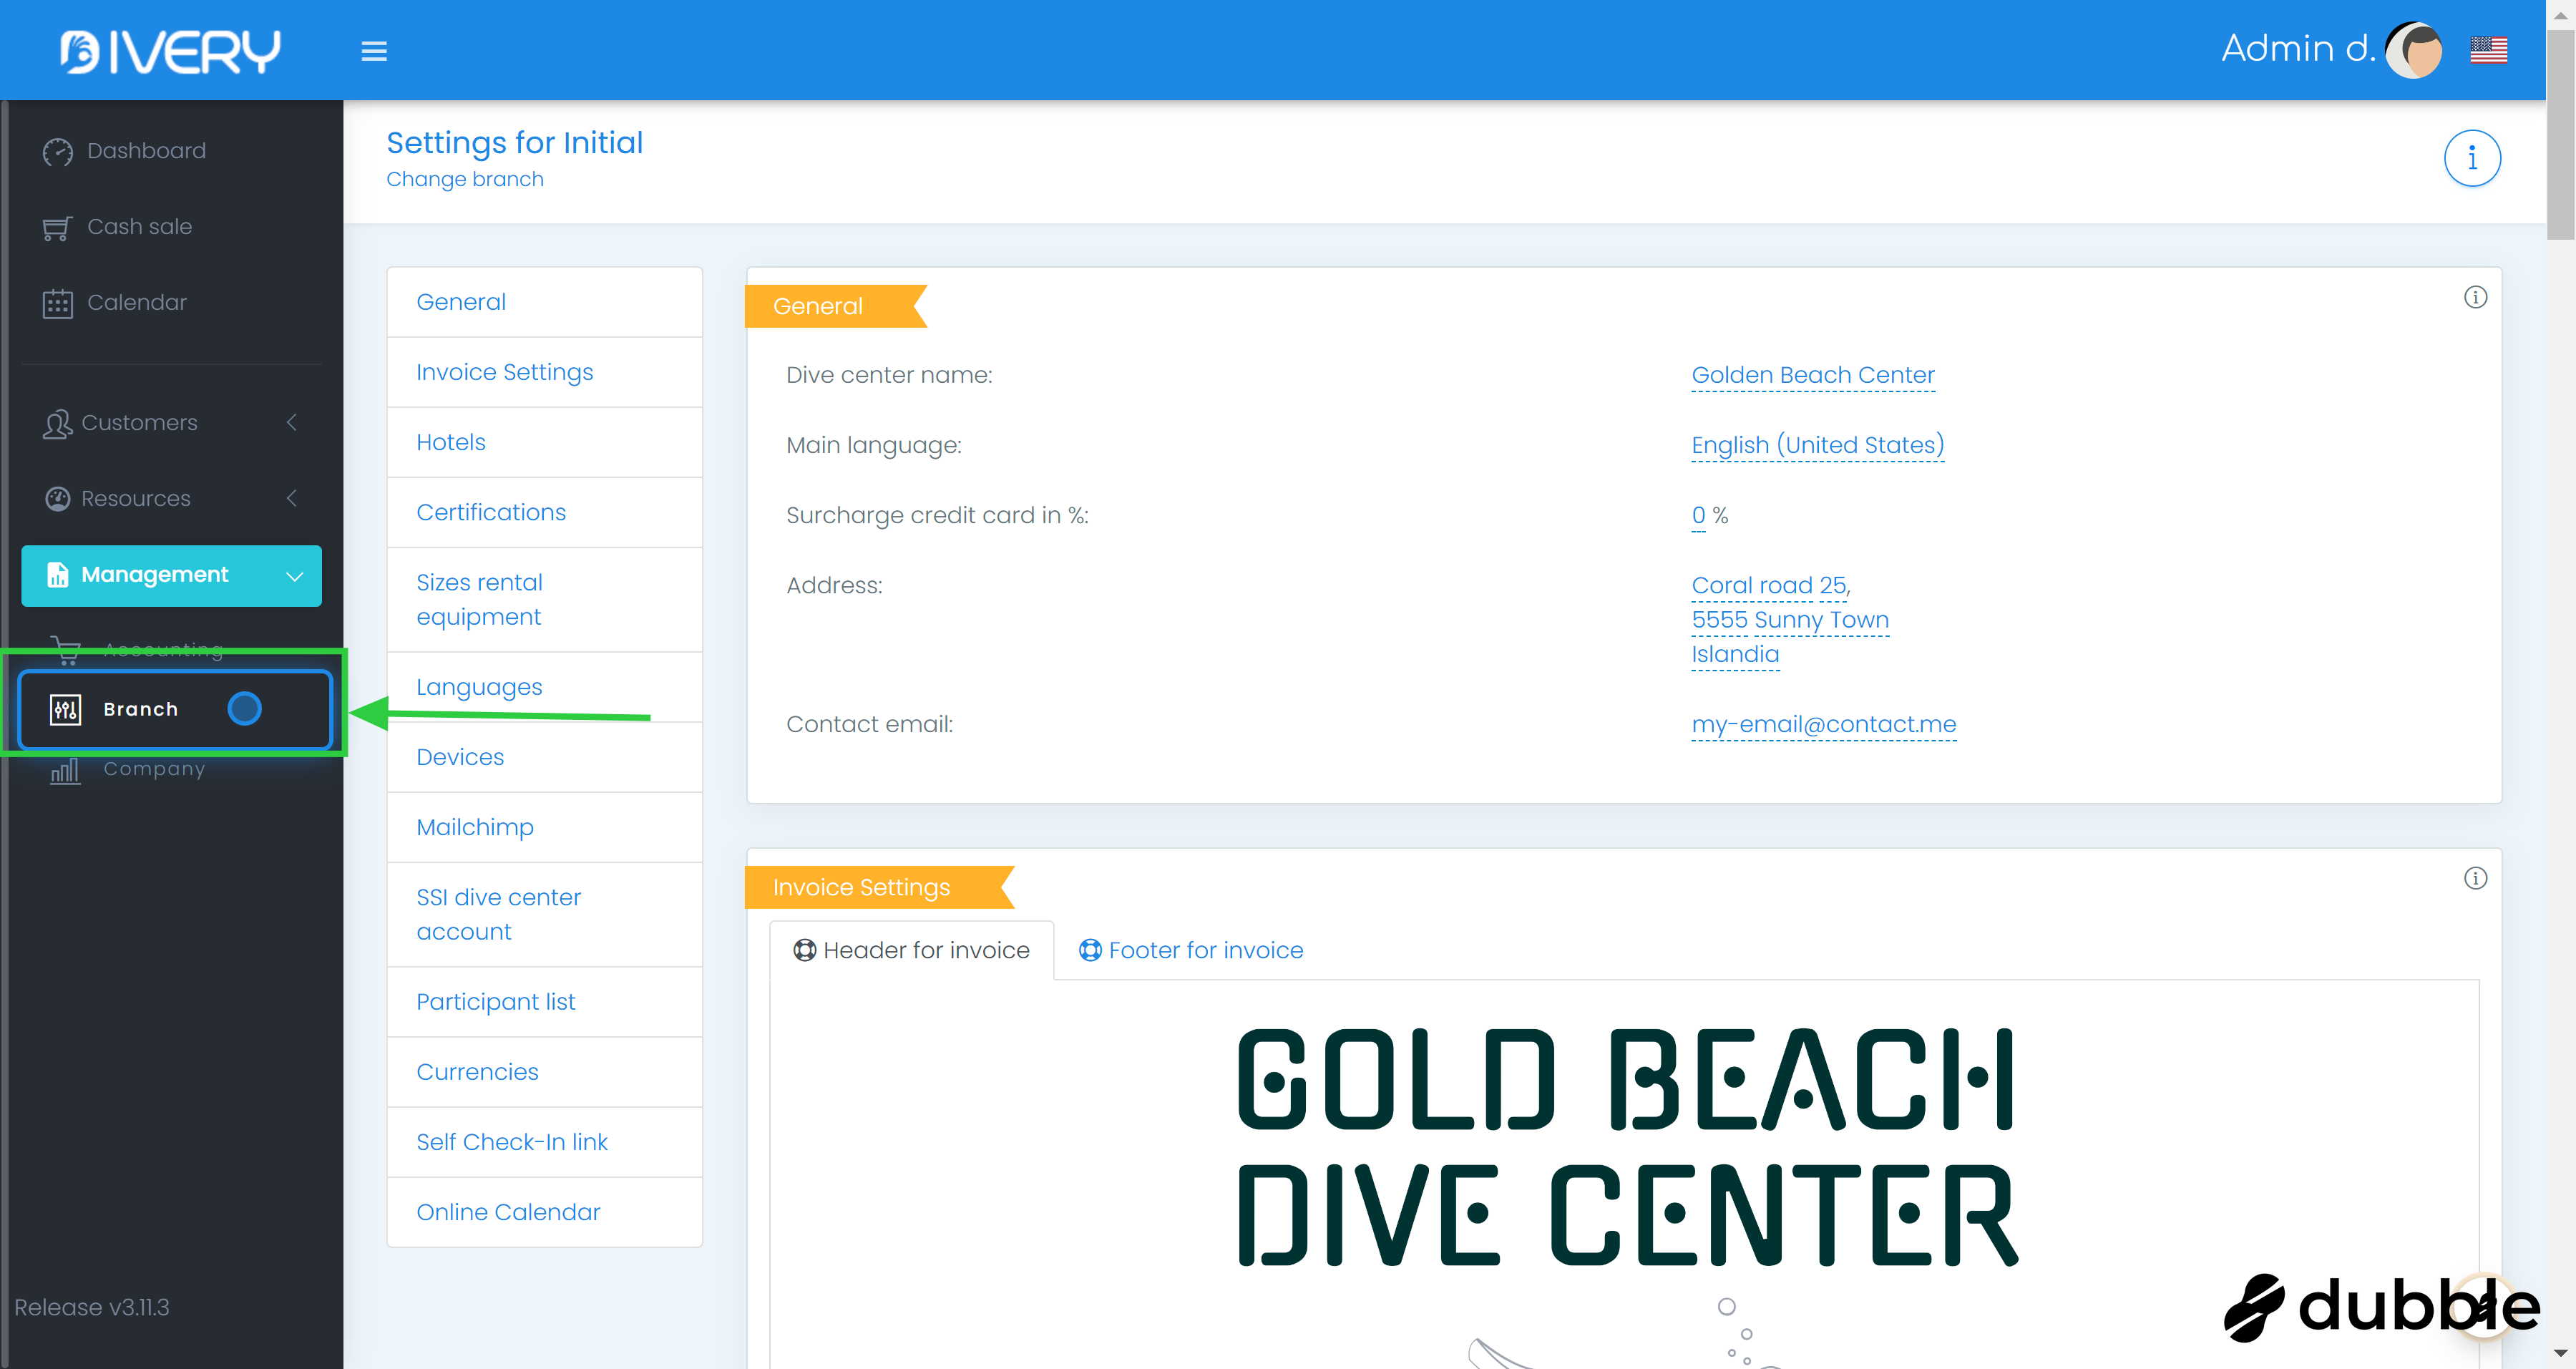This screenshot has height=1369, width=2576.
Task: Open Cash sale in the sidebar
Action: [x=139, y=227]
